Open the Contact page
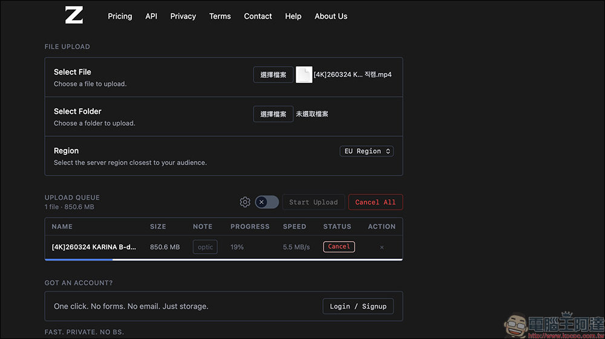605x339 pixels. 258,16
